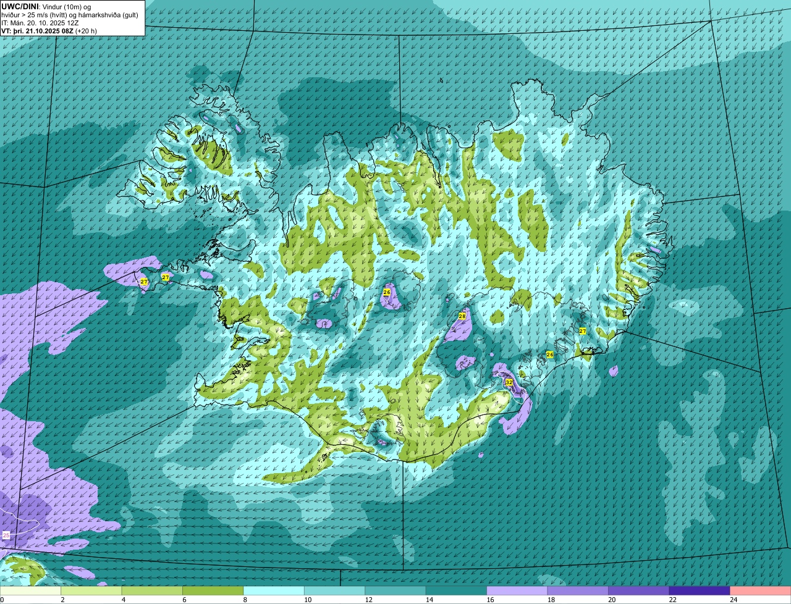
Task: Select the dark indigo 22–24 legend swatch
Action: point(700,591)
